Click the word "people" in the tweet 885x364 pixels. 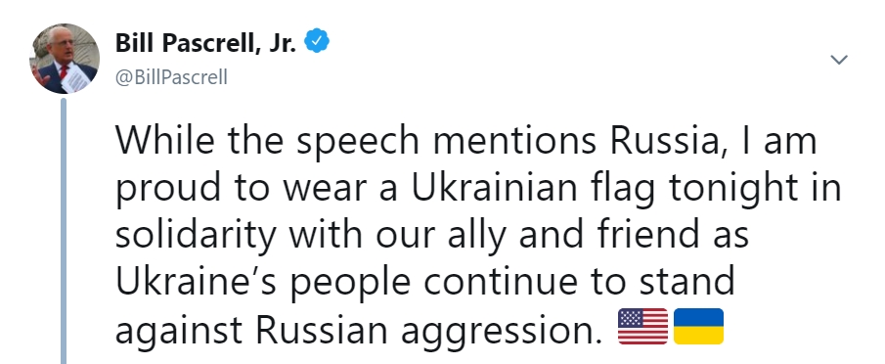pyautogui.click(x=350, y=284)
